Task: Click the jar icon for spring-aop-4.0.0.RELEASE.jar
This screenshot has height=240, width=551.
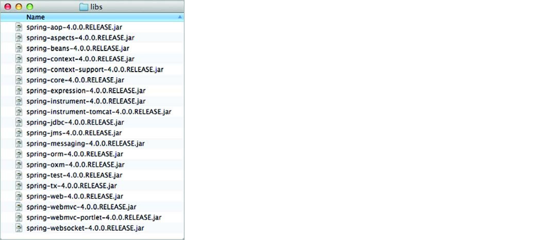Action: coord(19,27)
